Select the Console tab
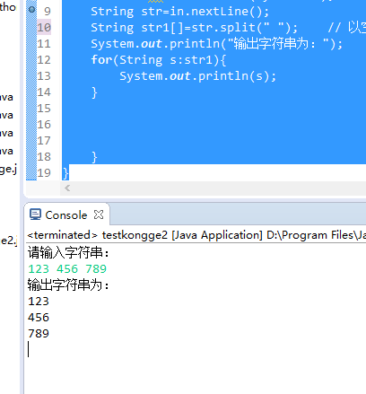This screenshot has height=394, width=366. 66,215
